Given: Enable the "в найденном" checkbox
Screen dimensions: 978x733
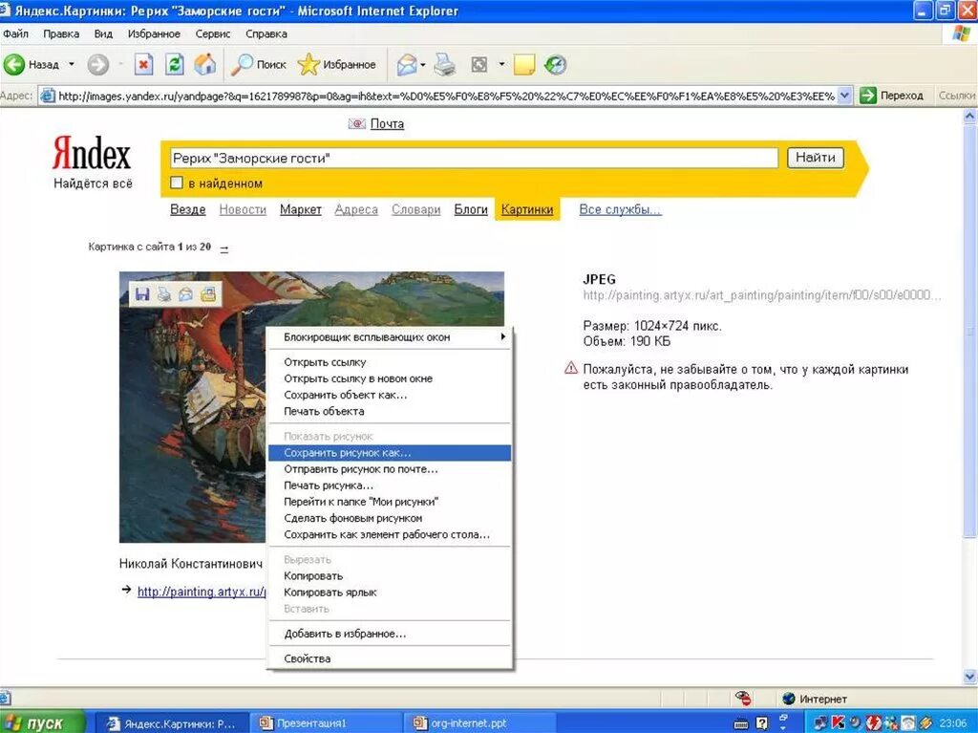Looking at the screenshot, I should pyautogui.click(x=177, y=183).
